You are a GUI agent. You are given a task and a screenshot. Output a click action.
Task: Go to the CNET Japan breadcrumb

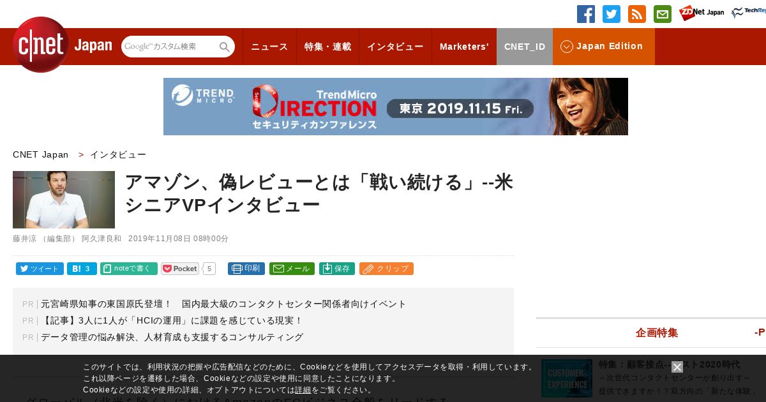[41, 154]
